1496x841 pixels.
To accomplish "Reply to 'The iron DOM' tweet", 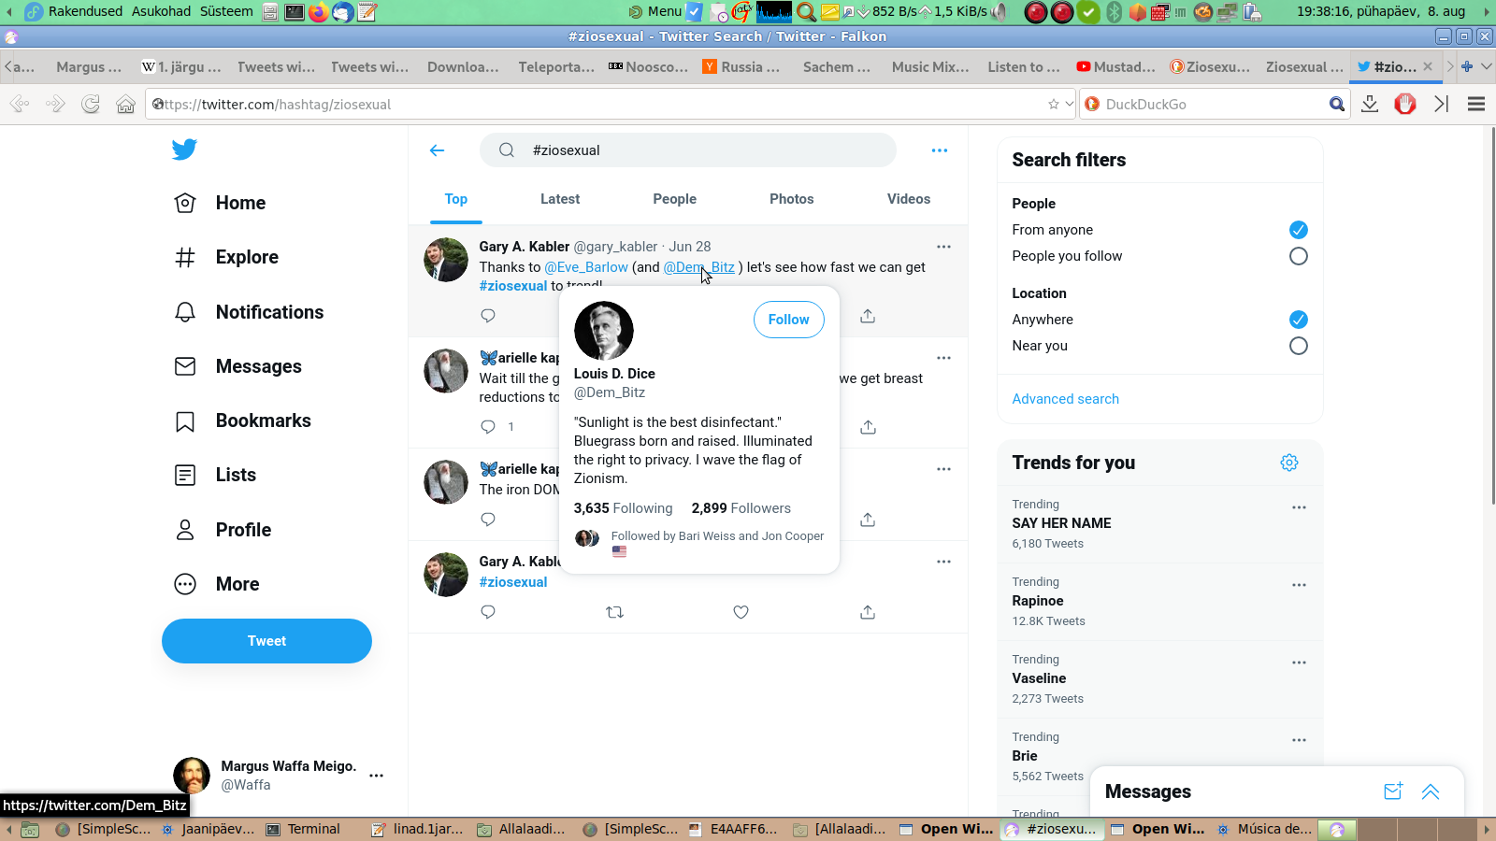I will coord(488,520).
